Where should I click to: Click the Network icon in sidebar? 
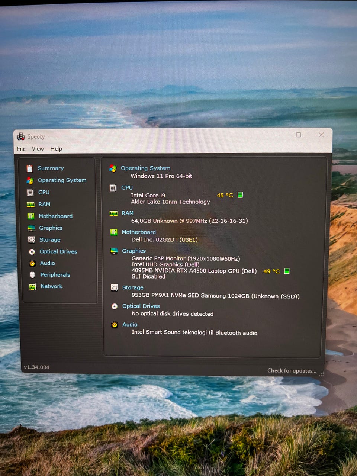click(33, 287)
